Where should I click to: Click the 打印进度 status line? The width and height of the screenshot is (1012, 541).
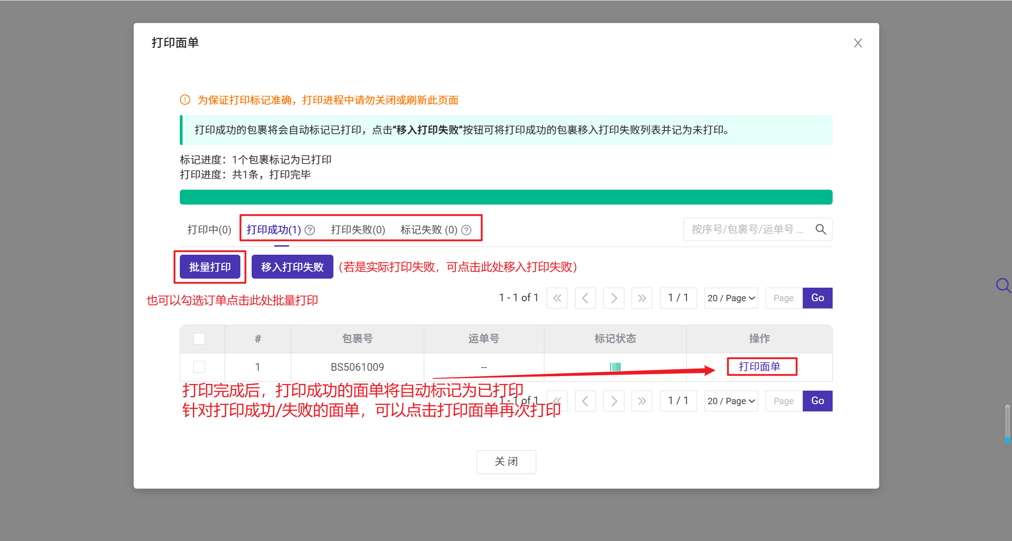point(245,175)
